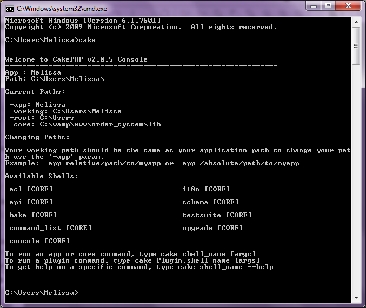Viewport: 366px width, 308px height.
Task: Click the 'api [CORE]' shell entry
Action: pos(31,202)
